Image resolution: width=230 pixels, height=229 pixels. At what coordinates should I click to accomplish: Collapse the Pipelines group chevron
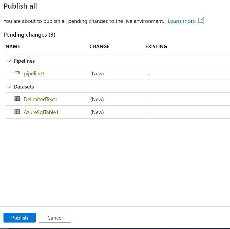click(9, 61)
